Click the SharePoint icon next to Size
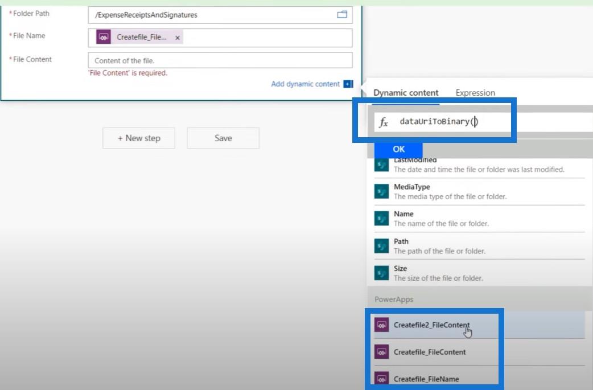The width and height of the screenshot is (593, 390). tap(381, 273)
